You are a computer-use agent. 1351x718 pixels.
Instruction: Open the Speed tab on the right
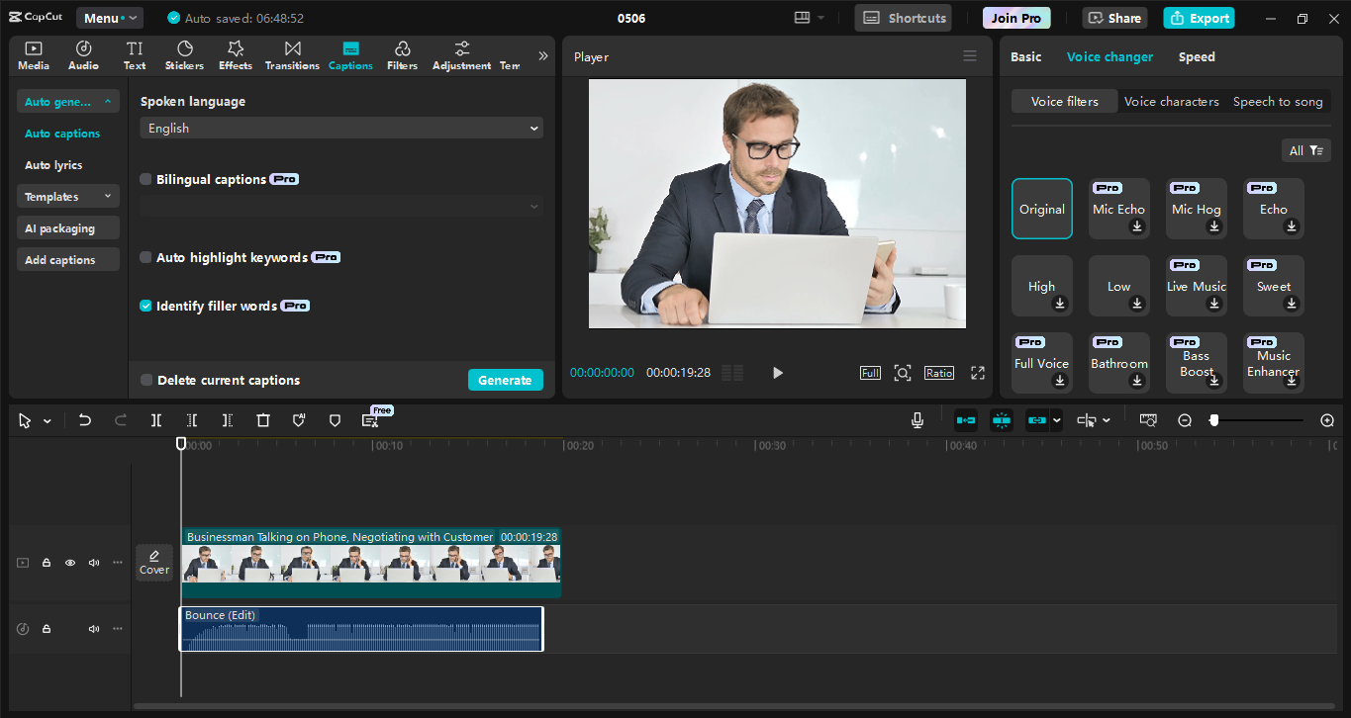click(x=1196, y=56)
